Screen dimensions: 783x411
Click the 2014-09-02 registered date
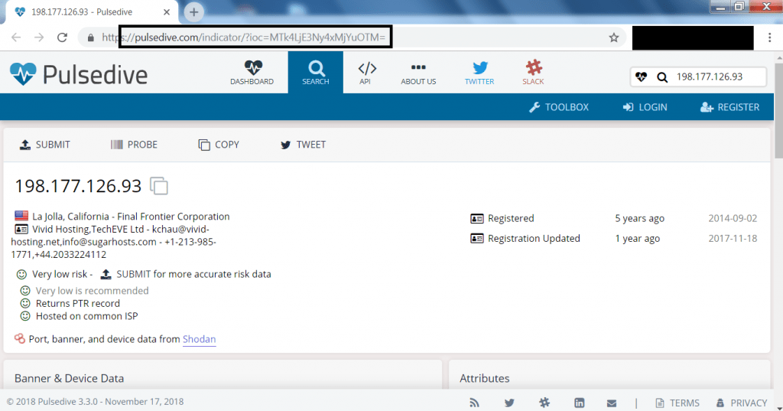(733, 218)
